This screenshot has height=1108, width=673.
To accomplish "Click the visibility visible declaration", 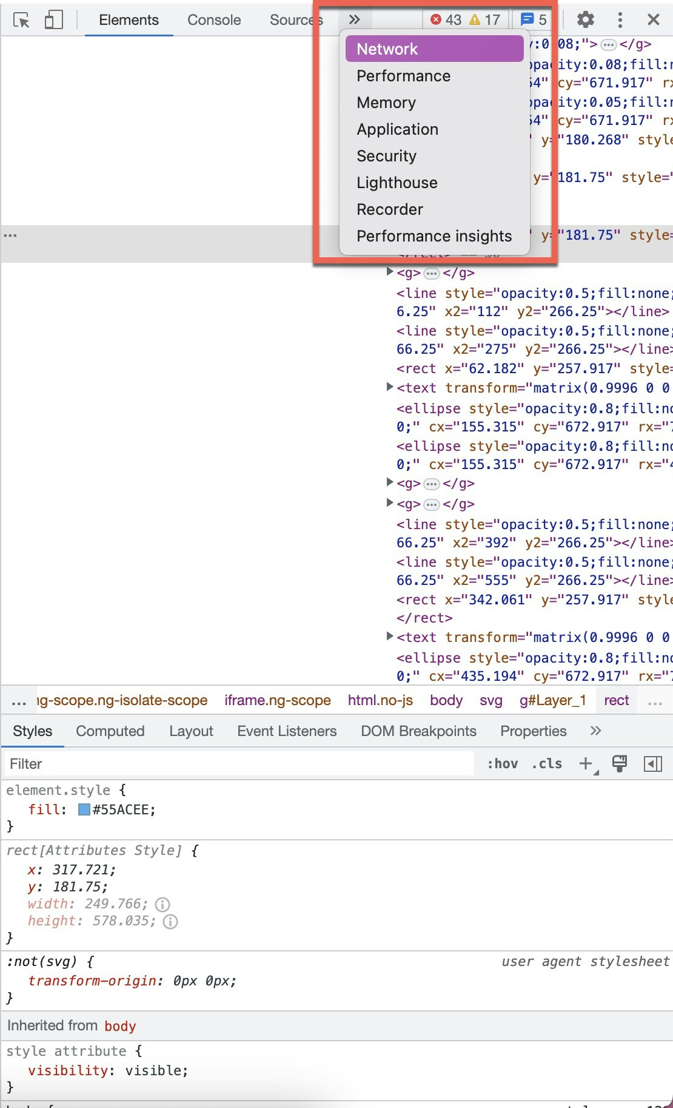I will click(x=109, y=1070).
